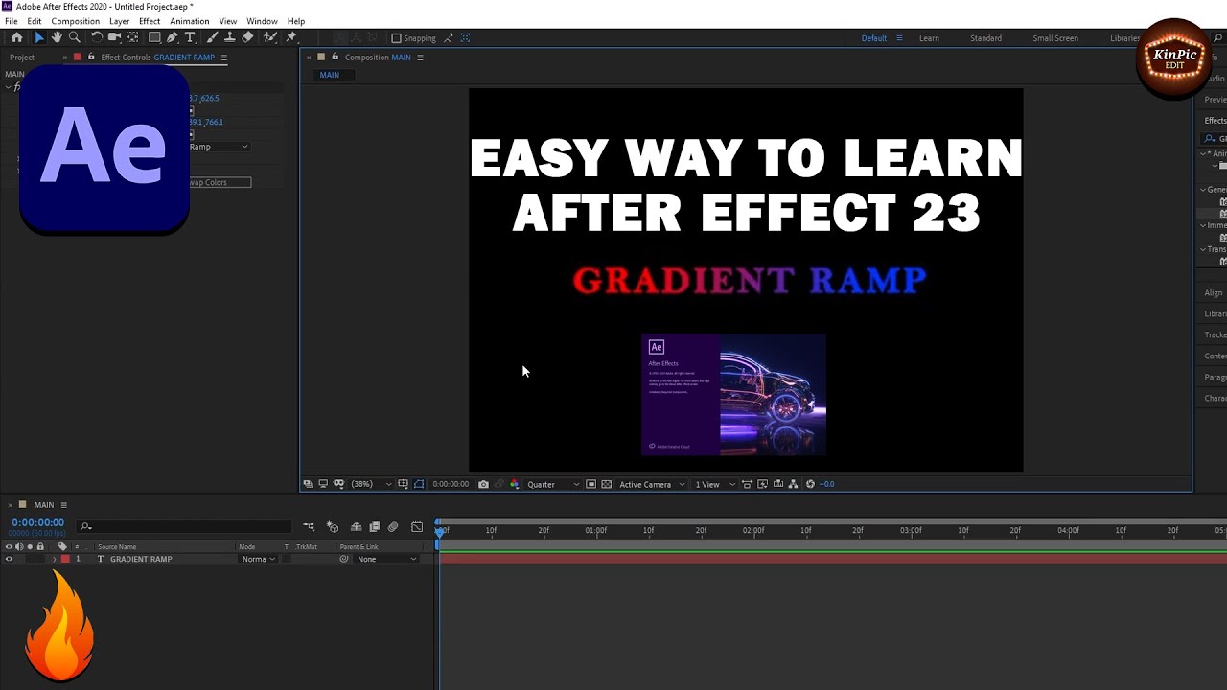Image resolution: width=1227 pixels, height=690 pixels.
Task: Toggle Mask and Shape Path Visibility
Action: (x=419, y=484)
